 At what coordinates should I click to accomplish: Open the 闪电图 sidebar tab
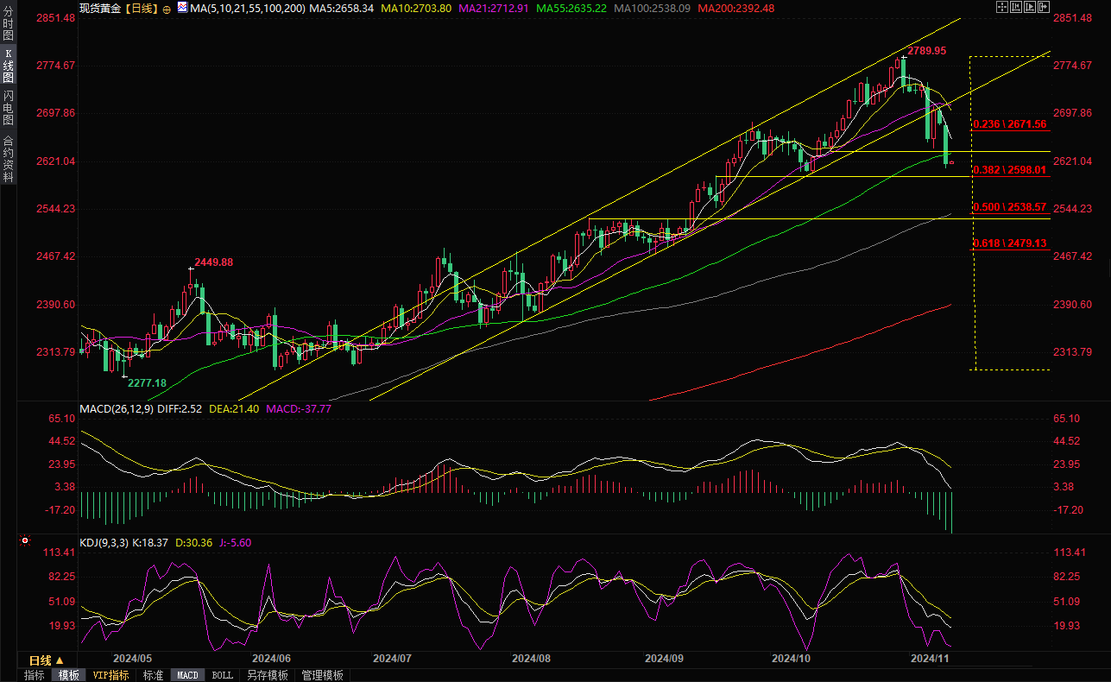pos(8,106)
